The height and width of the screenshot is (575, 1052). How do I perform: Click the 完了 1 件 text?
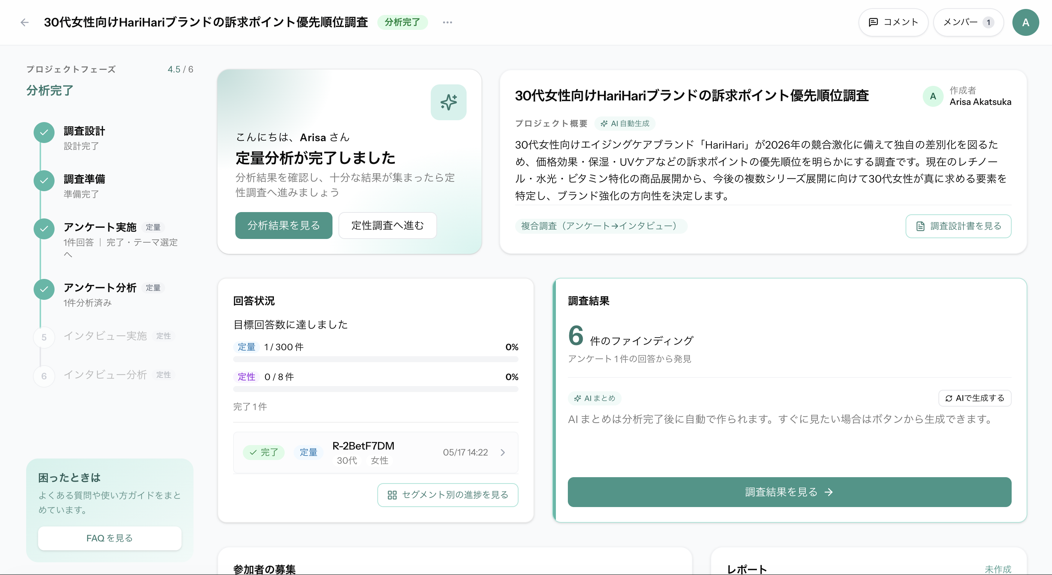pyautogui.click(x=250, y=407)
